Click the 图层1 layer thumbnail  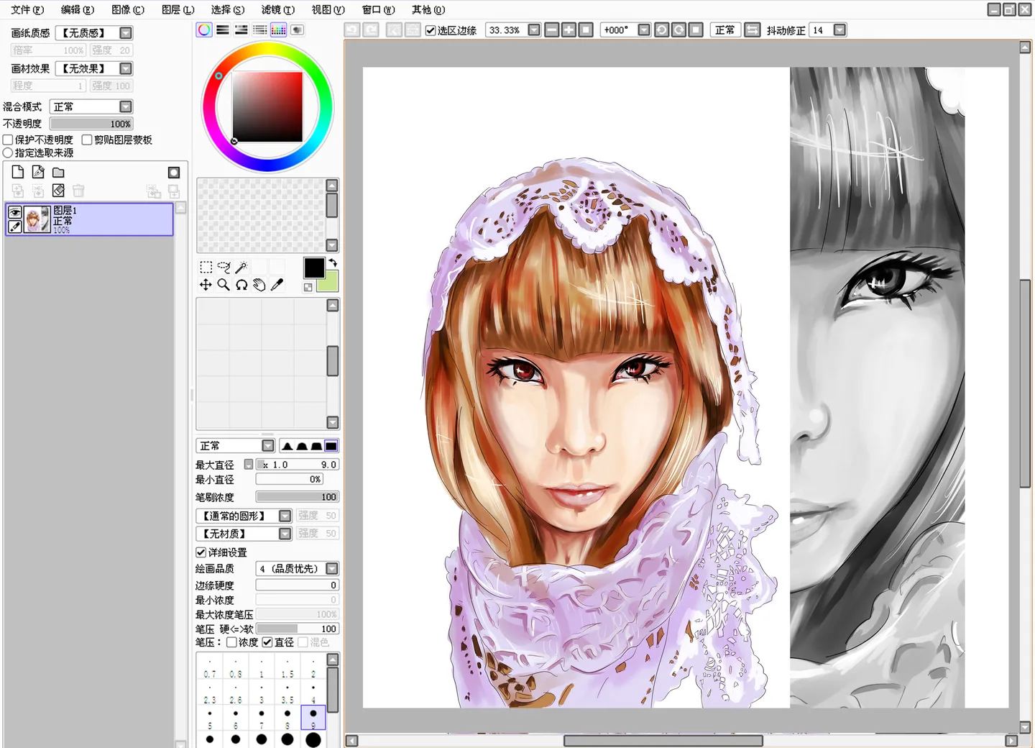tap(37, 219)
